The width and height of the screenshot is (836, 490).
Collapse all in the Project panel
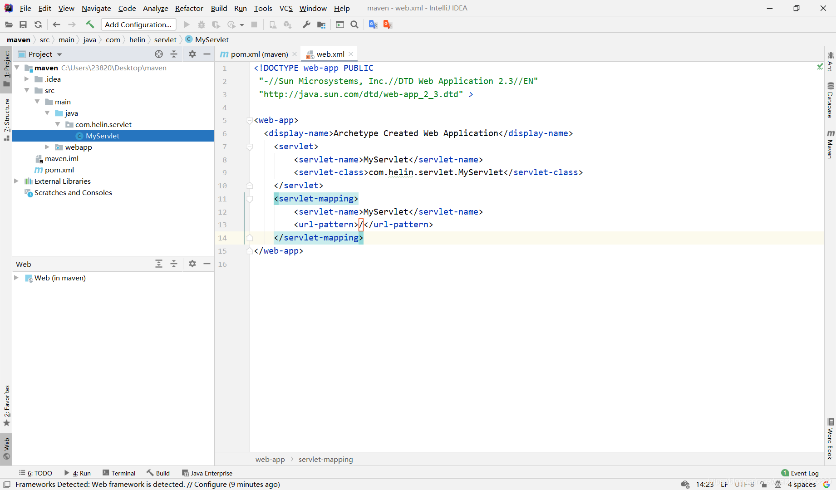coord(174,54)
